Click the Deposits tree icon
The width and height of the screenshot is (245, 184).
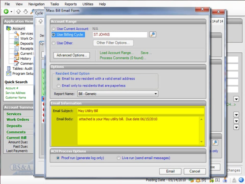[x=16, y=43]
